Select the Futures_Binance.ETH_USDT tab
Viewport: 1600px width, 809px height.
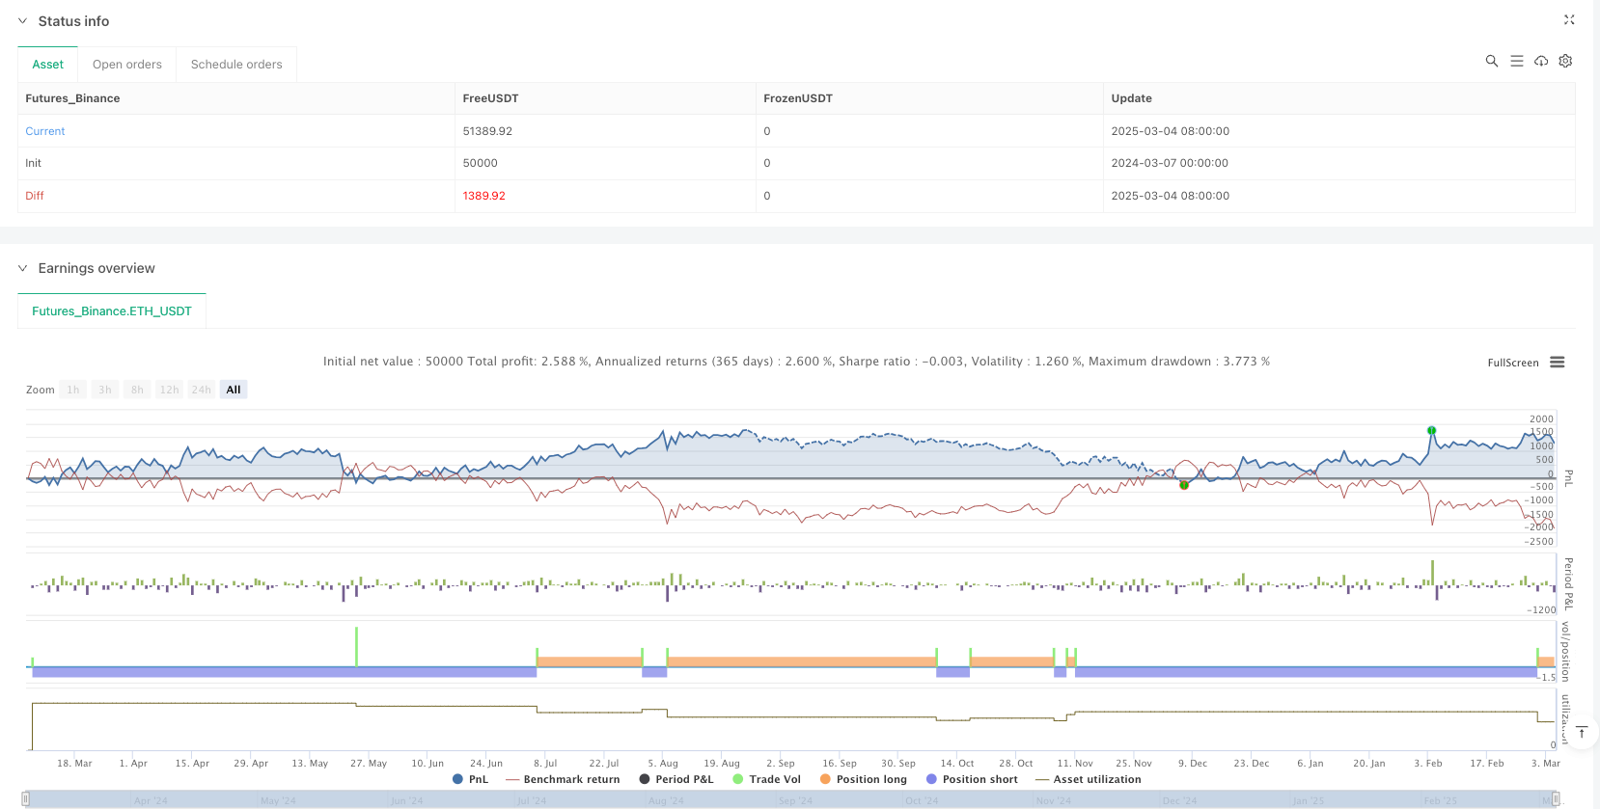(112, 311)
